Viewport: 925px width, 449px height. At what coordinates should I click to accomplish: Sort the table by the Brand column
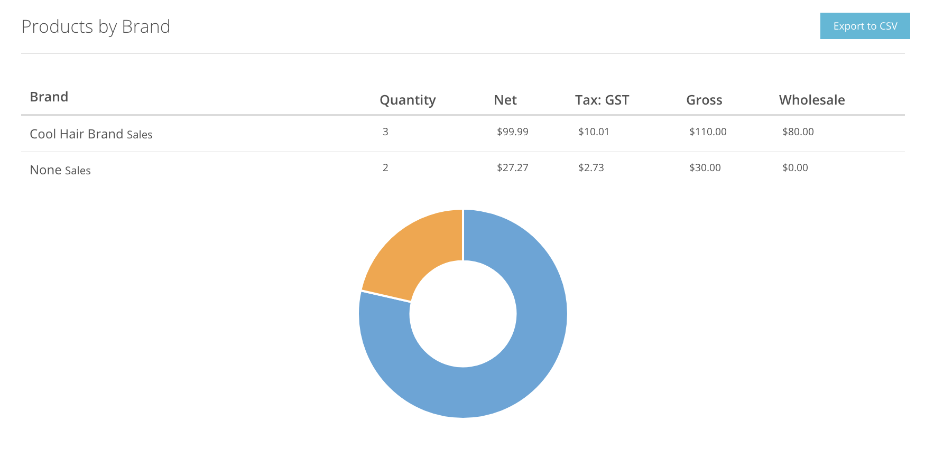(49, 97)
